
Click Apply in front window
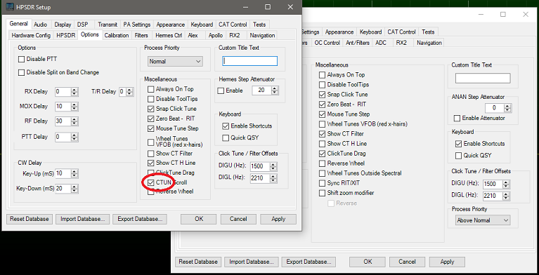[x=278, y=219]
